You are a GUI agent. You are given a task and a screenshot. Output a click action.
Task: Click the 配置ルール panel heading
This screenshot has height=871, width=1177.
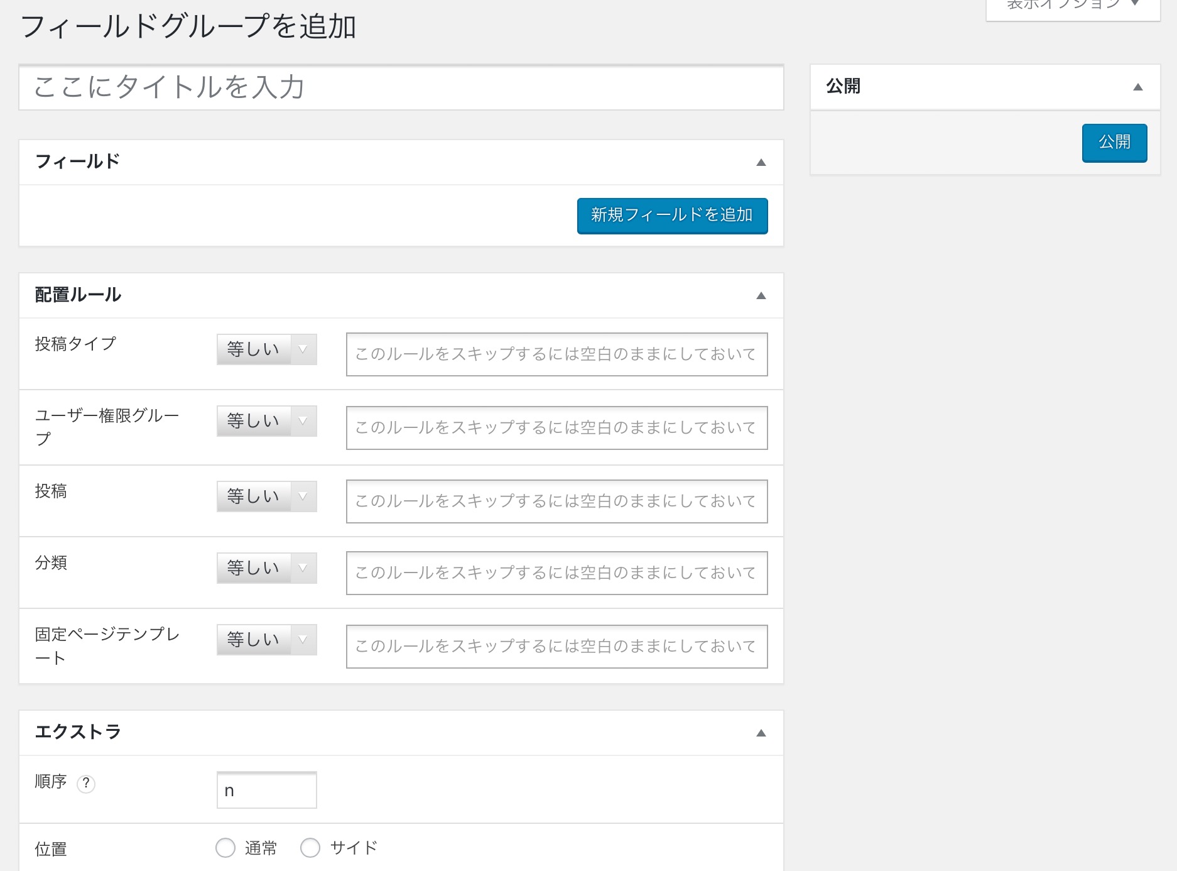(79, 295)
